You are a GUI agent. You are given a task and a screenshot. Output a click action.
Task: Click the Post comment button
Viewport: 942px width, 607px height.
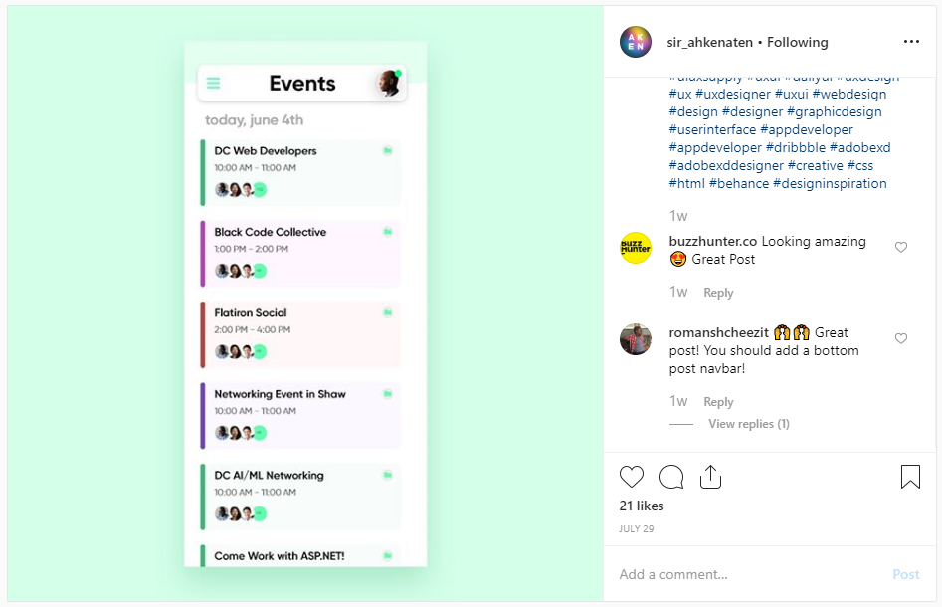(x=906, y=574)
